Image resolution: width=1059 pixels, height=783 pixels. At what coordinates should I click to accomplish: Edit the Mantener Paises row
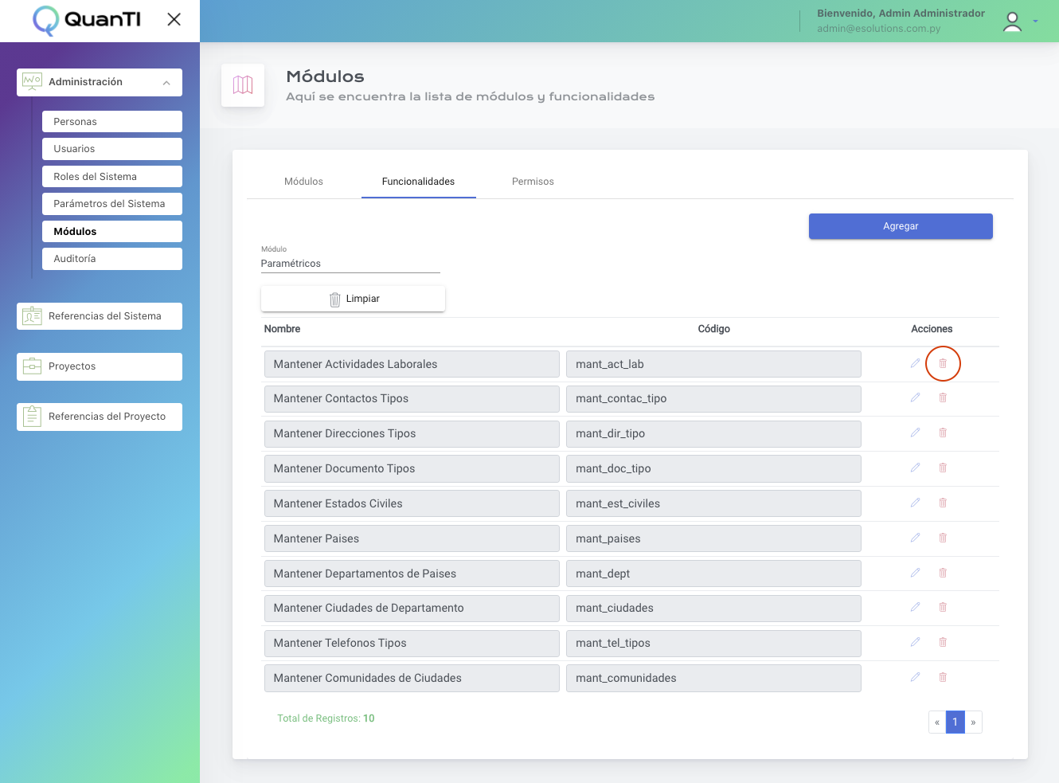[x=915, y=538]
